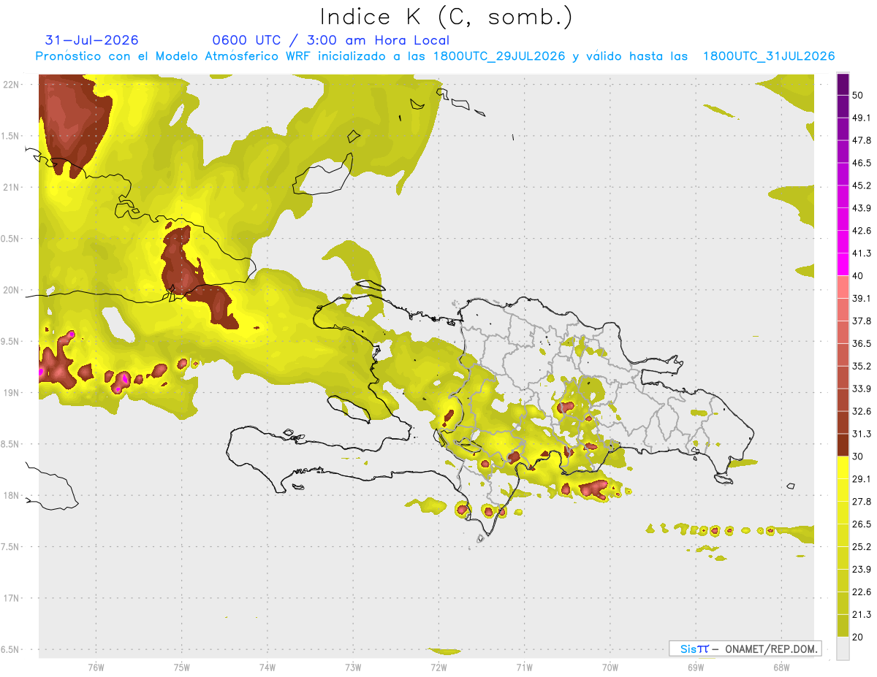Viewport: 877px width, 677px height.
Task: Click the '22N' latitude label
Action: click(x=12, y=84)
